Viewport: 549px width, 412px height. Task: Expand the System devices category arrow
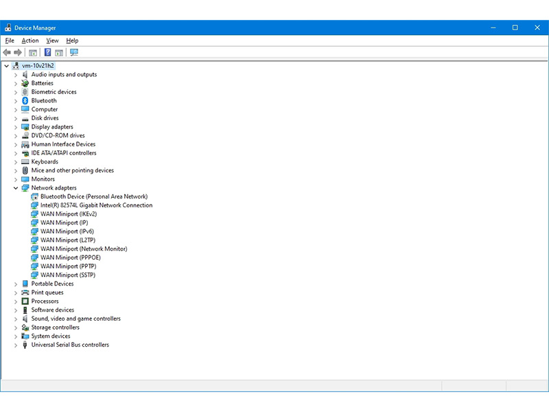[16, 336]
